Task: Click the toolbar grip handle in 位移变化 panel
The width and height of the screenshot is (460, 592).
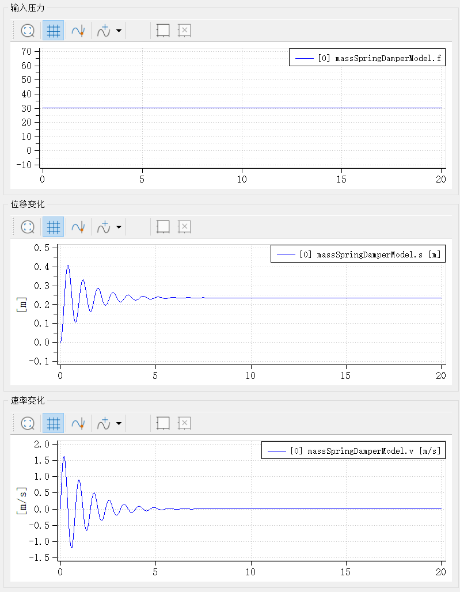Action: tap(14, 227)
